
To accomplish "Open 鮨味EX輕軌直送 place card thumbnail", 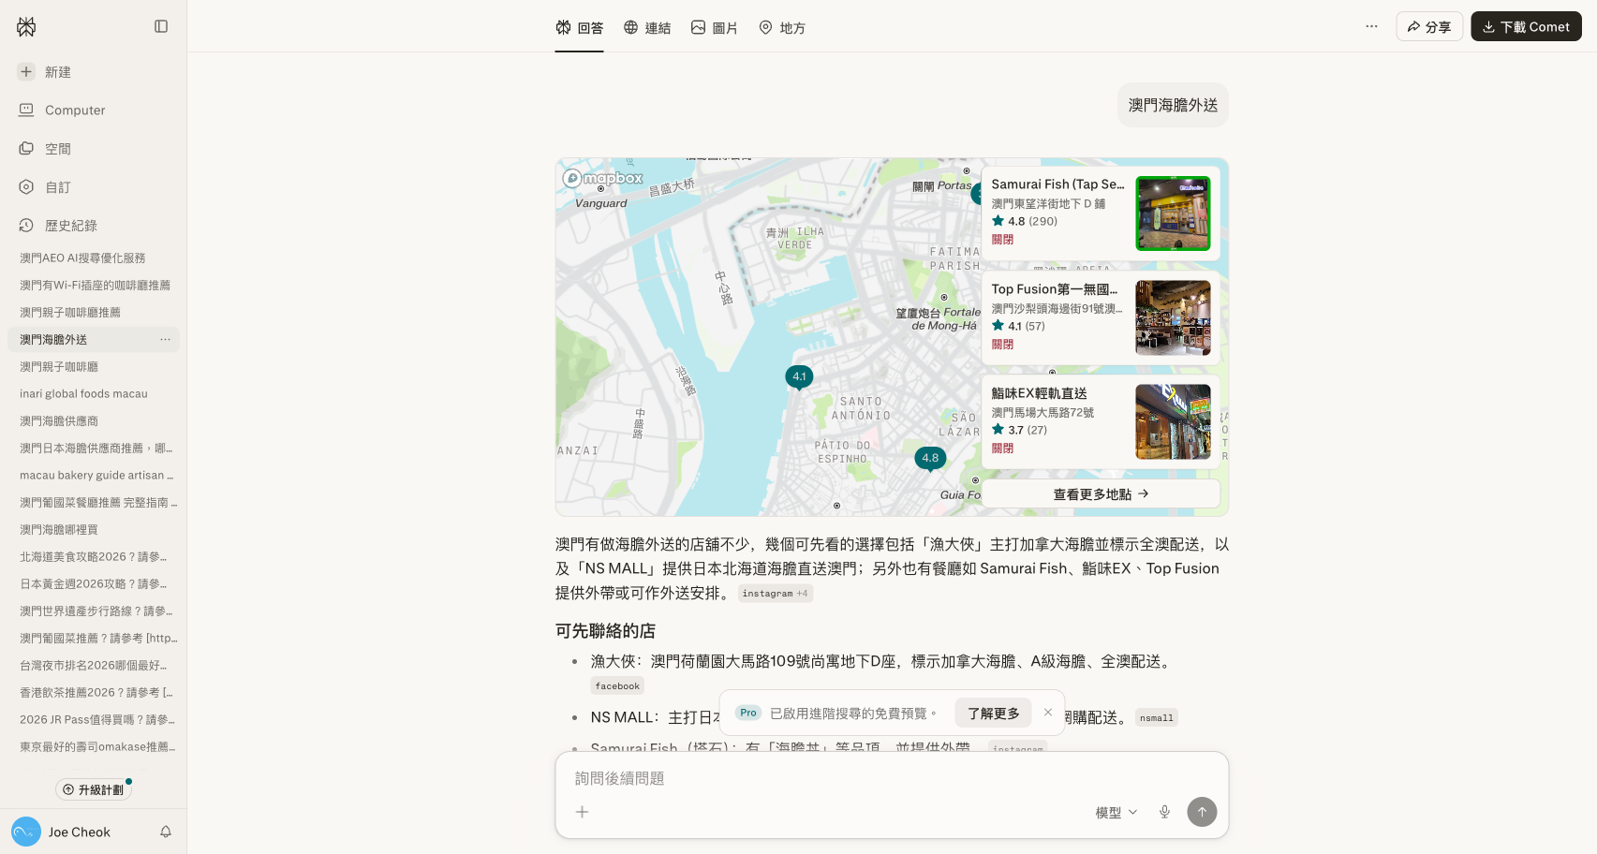I will click(x=1173, y=421).
